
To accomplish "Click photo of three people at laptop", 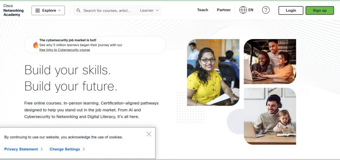I will pyautogui.click(x=270, y=61).
